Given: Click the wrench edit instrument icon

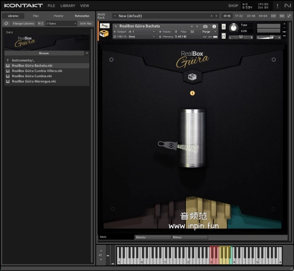Looking at the screenshot, I should point(104,26).
